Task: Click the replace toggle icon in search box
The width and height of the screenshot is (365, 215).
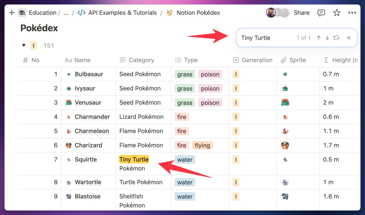Action: point(336,38)
